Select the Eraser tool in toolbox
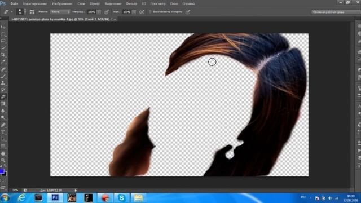The width and height of the screenshot is (361, 203). (3, 97)
